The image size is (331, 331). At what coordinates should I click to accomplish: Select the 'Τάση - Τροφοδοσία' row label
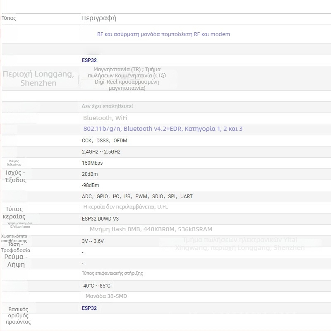point(16,247)
